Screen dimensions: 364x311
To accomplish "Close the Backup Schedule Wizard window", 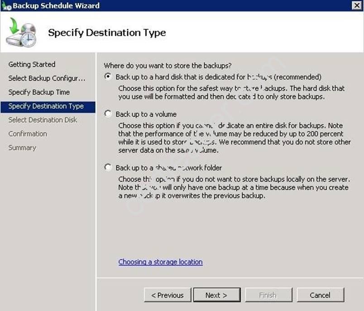I will pyautogui.click(x=356, y=5).
